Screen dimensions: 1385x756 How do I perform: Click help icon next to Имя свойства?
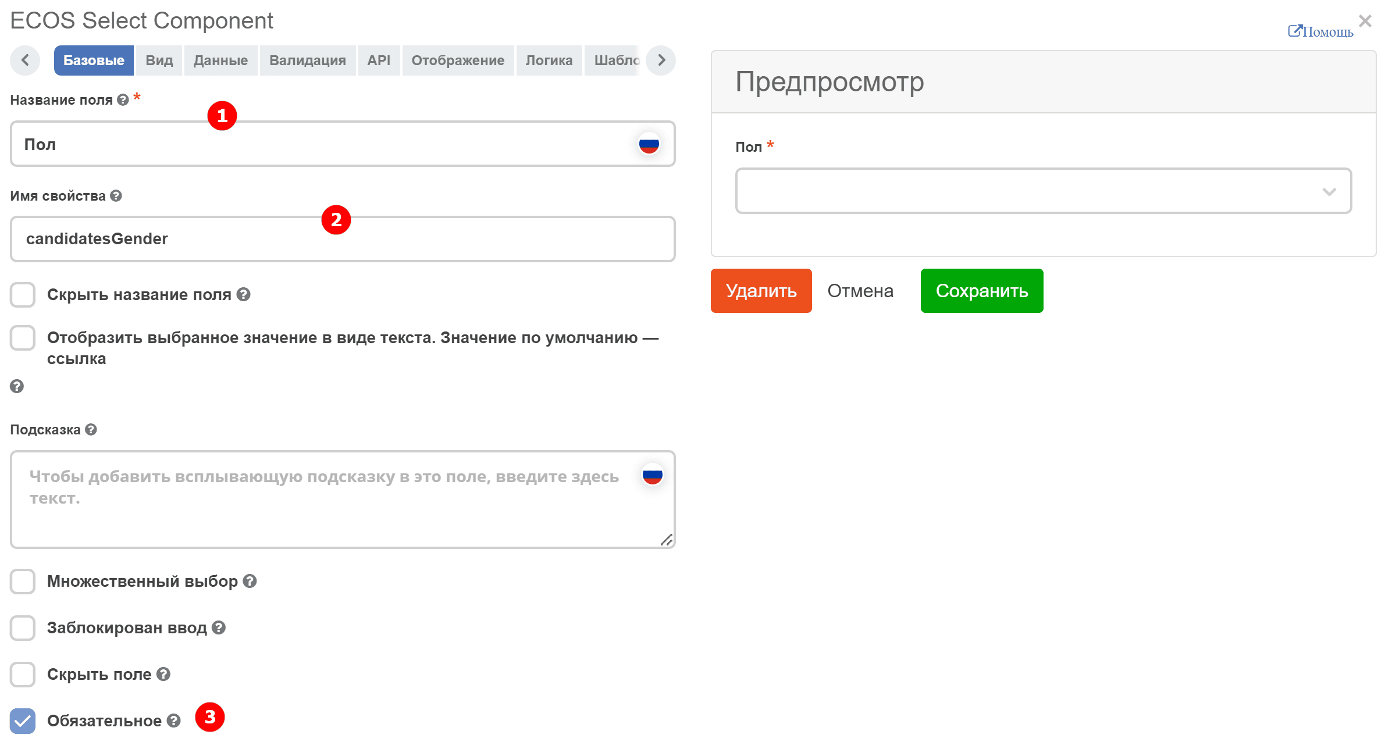click(116, 196)
